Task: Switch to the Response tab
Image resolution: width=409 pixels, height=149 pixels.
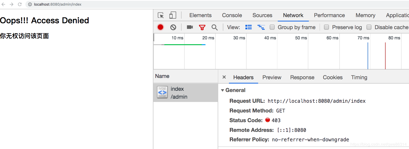Action: point(302,77)
